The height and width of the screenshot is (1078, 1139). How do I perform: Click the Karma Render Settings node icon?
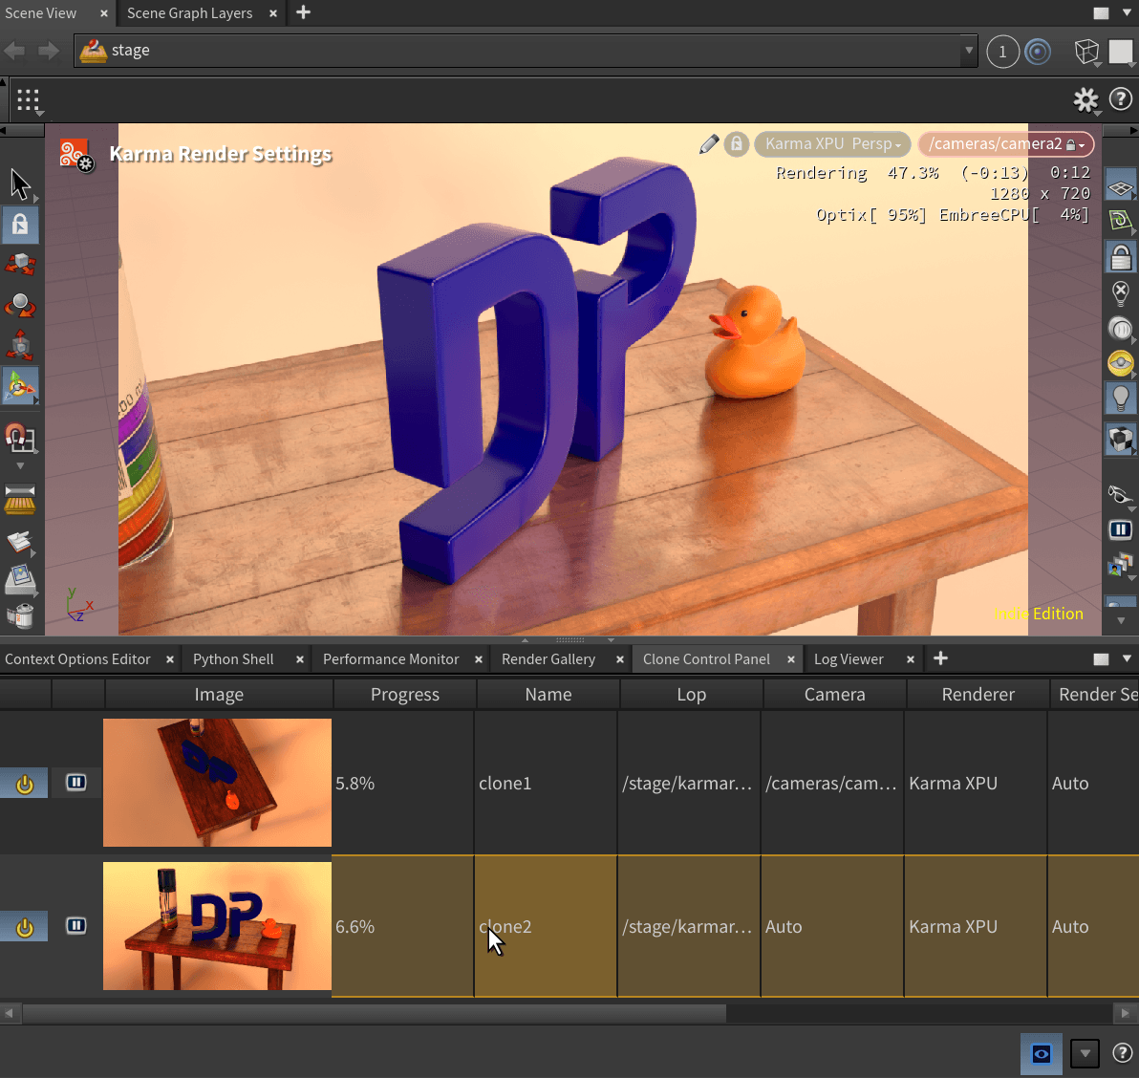pos(75,155)
